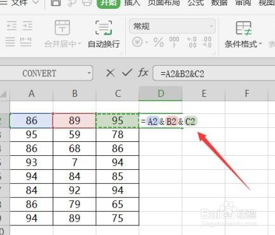Click cell A3 containing 95
275x235 pixels.
tap(32, 134)
